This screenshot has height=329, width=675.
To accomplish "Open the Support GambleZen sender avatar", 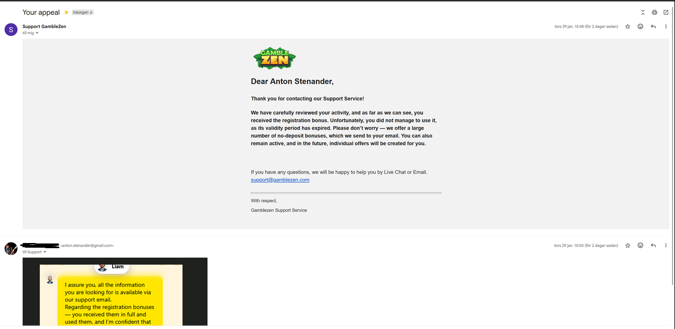I will pyautogui.click(x=11, y=29).
